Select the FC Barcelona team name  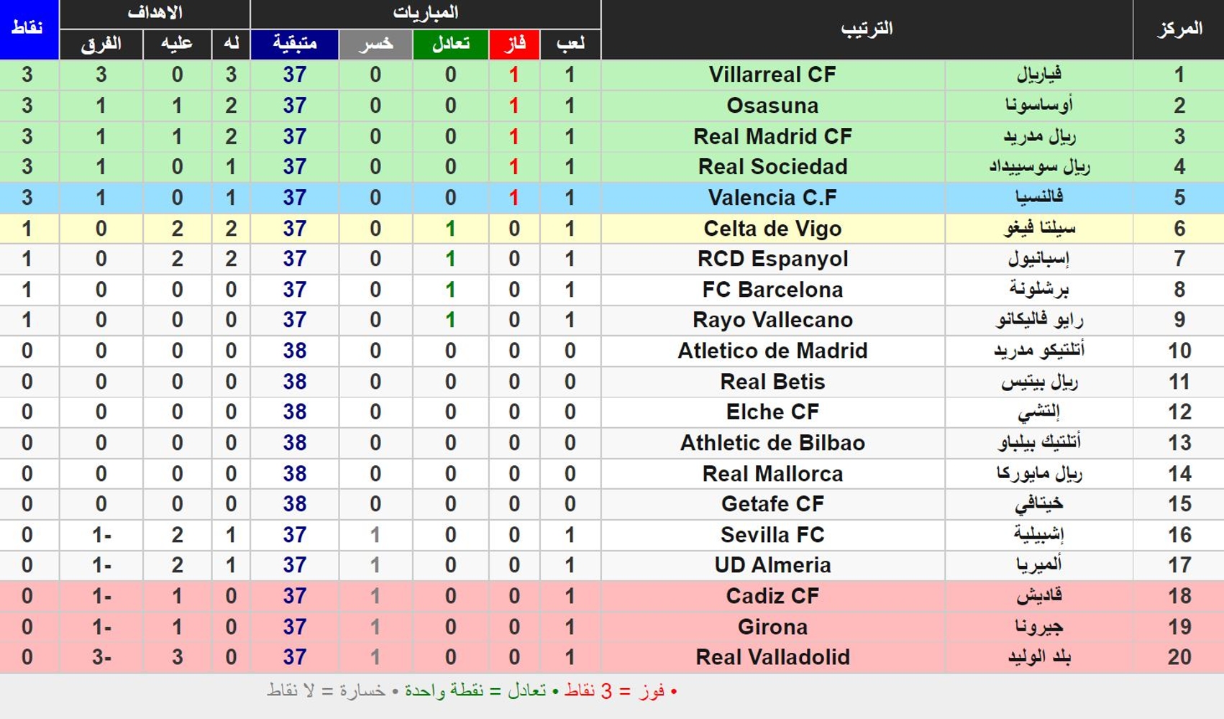[772, 290]
